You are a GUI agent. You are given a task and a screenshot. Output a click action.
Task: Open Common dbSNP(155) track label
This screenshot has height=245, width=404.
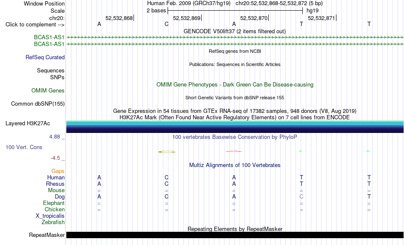pyautogui.click(x=38, y=104)
